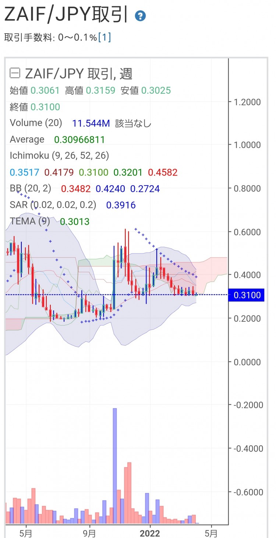
Task: Select the TEMA (9) indicator label
Action: pyautogui.click(x=30, y=221)
